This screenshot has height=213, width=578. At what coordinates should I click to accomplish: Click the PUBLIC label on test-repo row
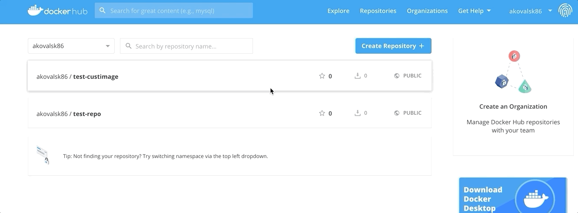point(412,113)
